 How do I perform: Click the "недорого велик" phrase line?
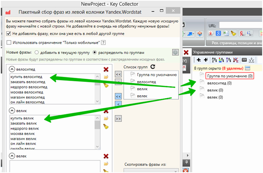[25, 128]
